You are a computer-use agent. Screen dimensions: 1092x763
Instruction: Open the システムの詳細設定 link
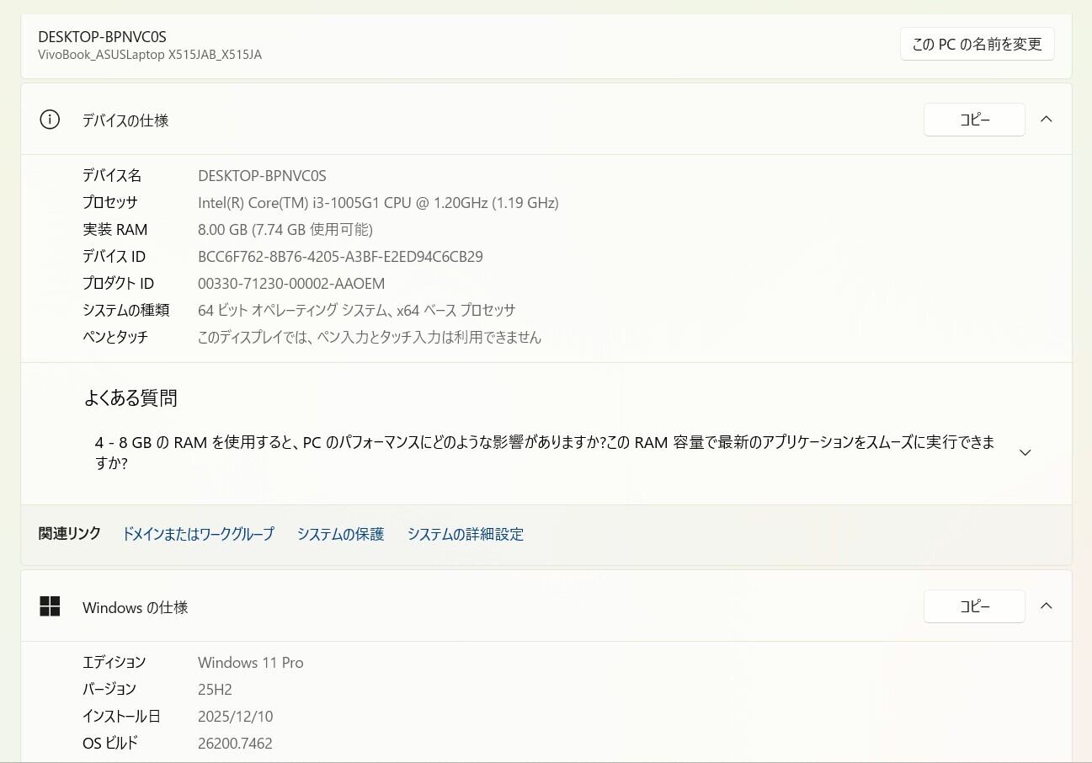[x=466, y=534]
